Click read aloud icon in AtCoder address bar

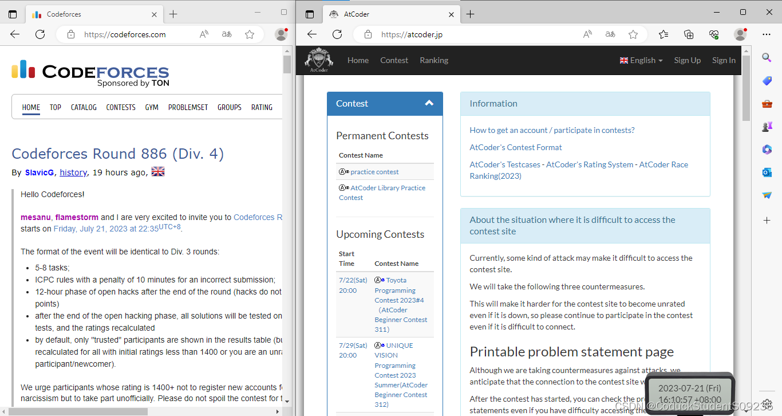click(x=587, y=34)
